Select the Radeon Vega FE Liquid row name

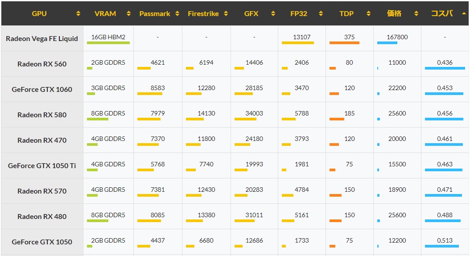42,39
